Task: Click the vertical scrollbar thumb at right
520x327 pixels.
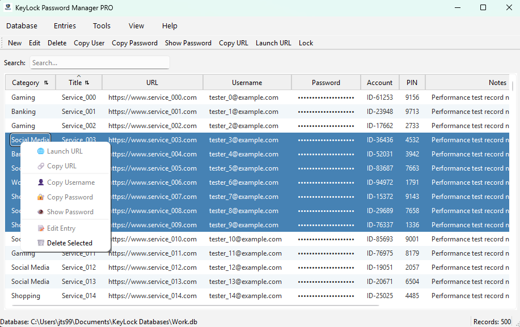Action: [x=513, y=86]
